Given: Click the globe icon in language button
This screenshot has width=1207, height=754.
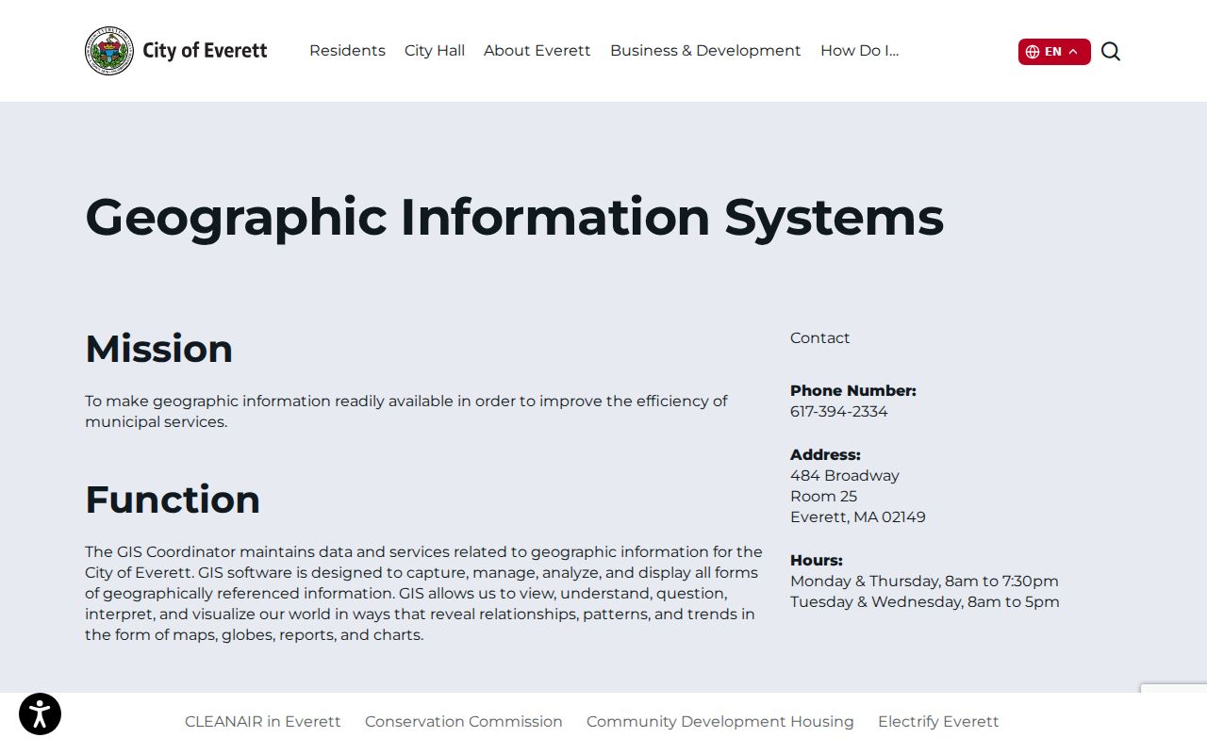Looking at the screenshot, I should 1033,52.
